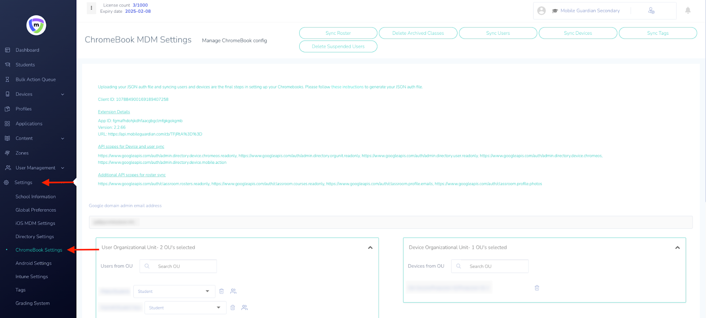Image resolution: width=706 pixels, height=318 pixels.
Task: Click the Dashboard grid icon in sidebar
Action: (7, 50)
